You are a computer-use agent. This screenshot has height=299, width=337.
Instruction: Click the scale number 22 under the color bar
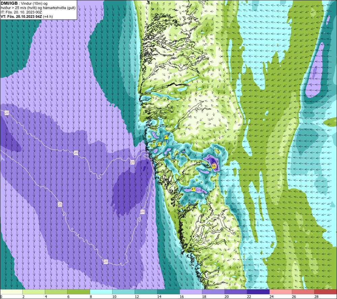click(249, 297)
